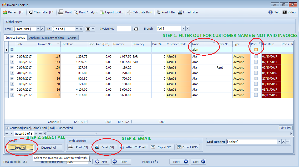Screen dimensions: 300x167
Task: Click the Print printer icon in toolbar
Action: (x=61, y=12)
